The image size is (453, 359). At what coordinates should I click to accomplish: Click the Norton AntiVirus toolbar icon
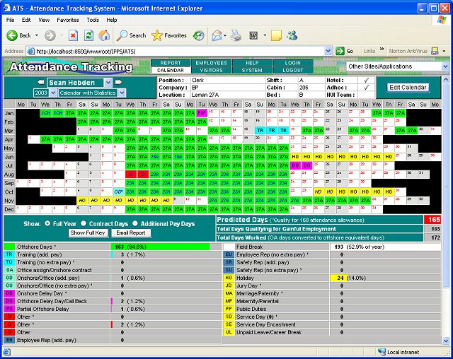point(435,51)
